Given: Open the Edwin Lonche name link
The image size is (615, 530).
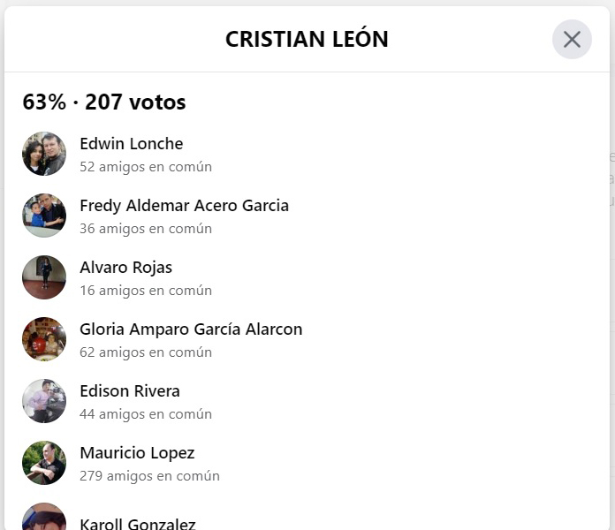Looking at the screenshot, I should pos(131,144).
